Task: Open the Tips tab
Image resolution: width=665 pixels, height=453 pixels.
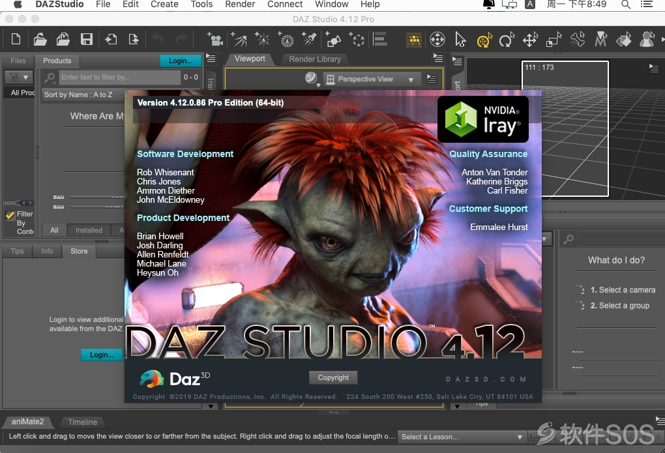Action: [x=17, y=251]
